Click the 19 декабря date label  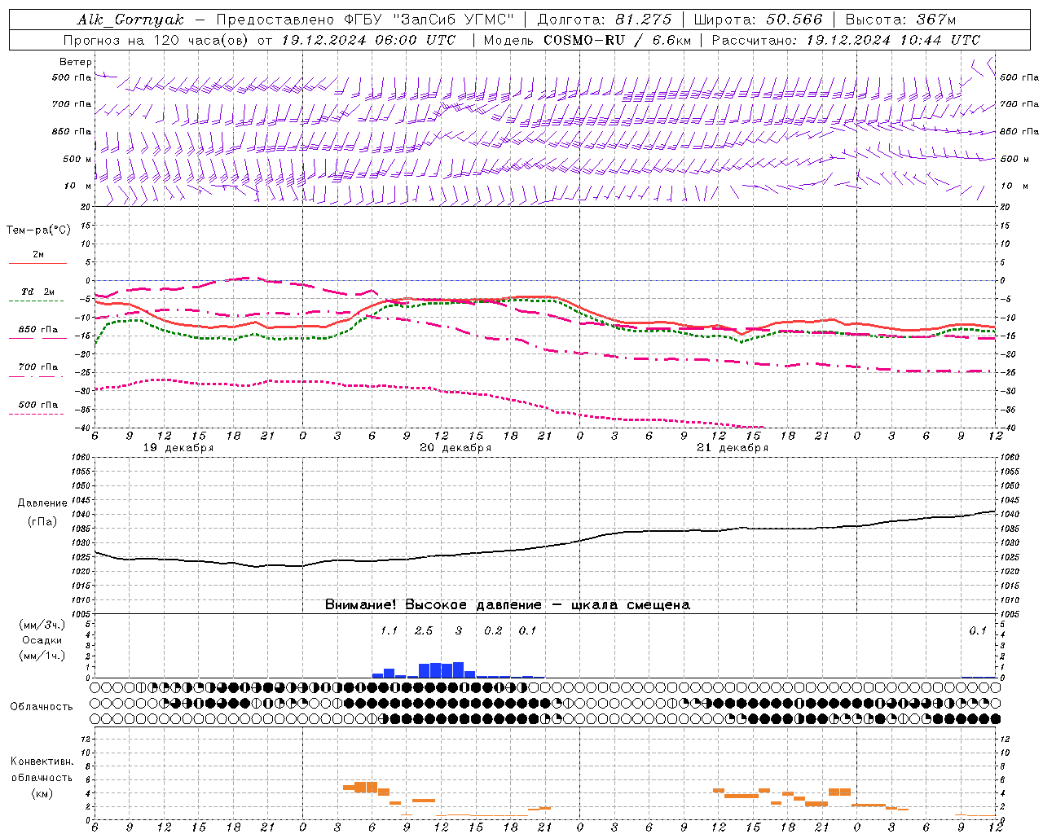(x=178, y=448)
